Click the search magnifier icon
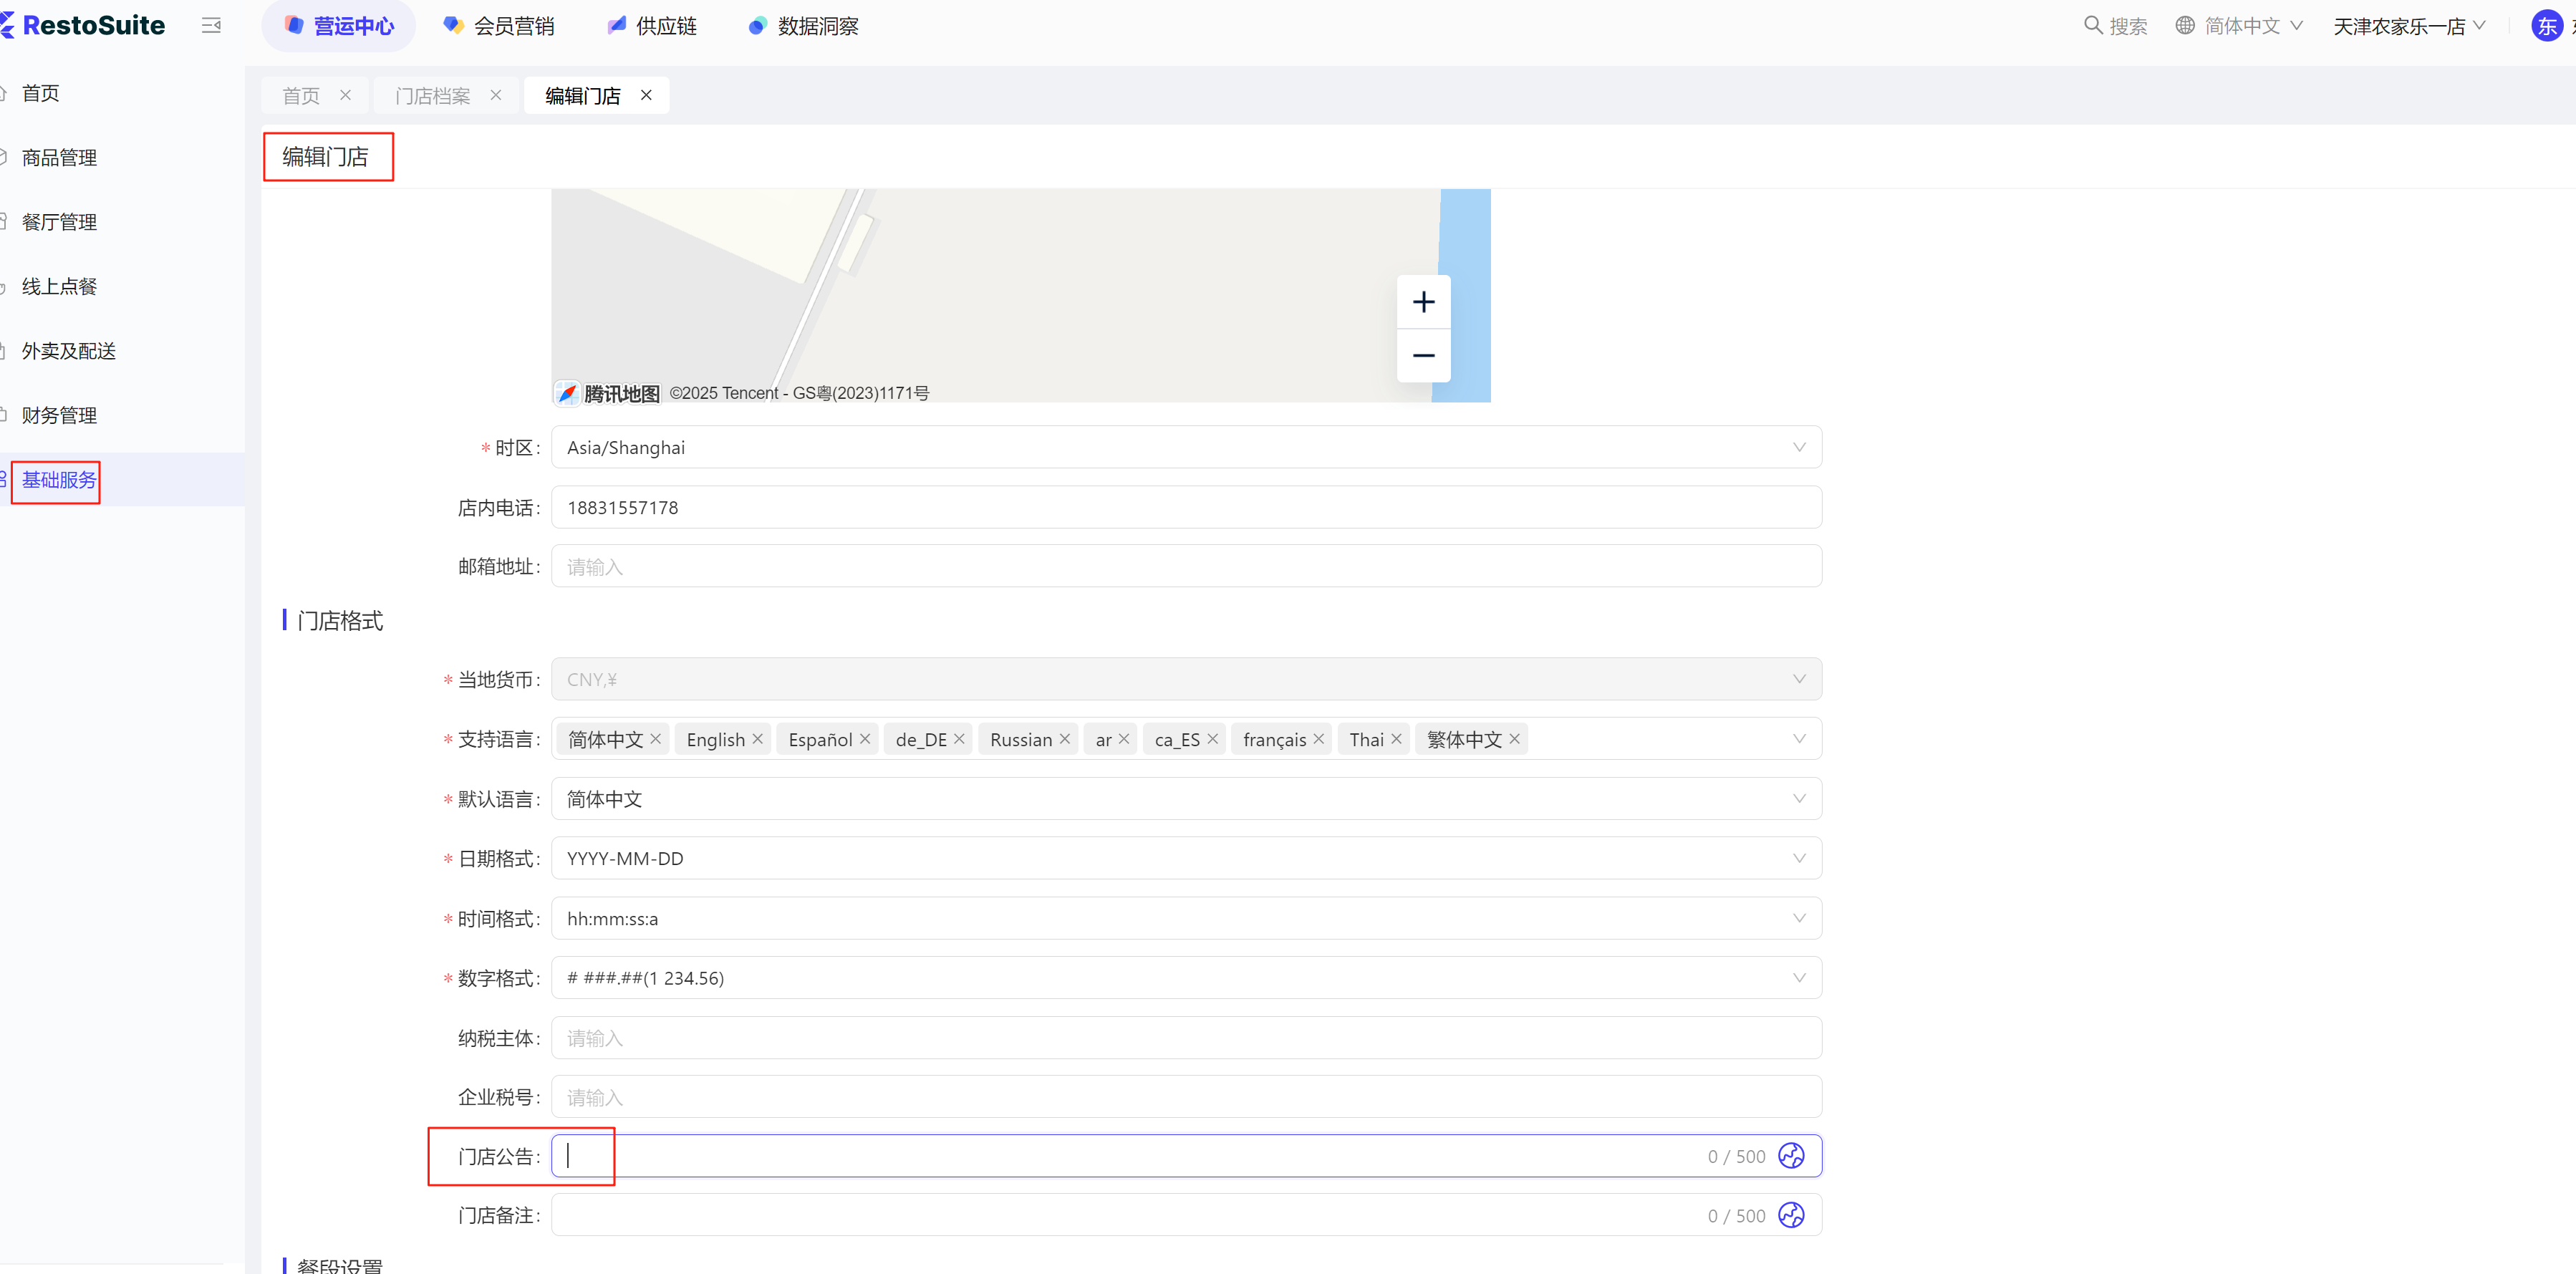The width and height of the screenshot is (2576, 1274). [x=2091, y=25]
